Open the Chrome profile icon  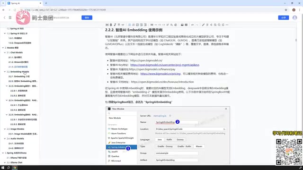pos(294,10)
